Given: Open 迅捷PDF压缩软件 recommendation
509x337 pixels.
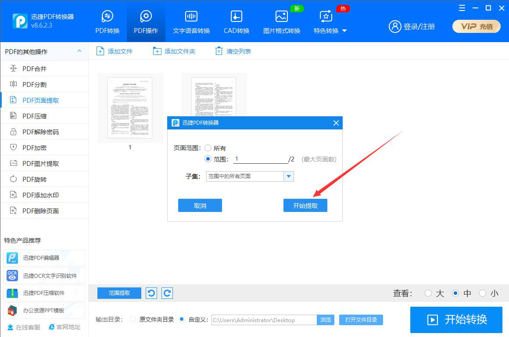Looking at the screenshot, I should tap(44, 293).
